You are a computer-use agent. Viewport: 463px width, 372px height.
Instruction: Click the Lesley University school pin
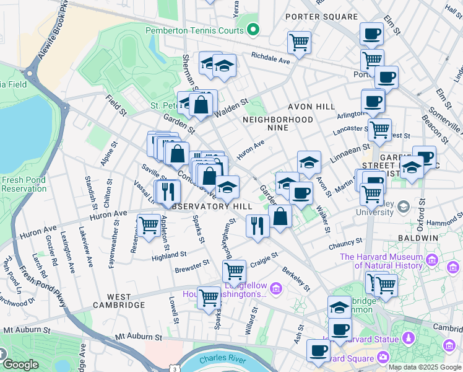click(x=404, y=206)
